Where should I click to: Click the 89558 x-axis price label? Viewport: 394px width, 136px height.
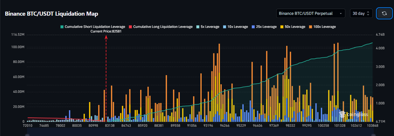click(175, 126)
